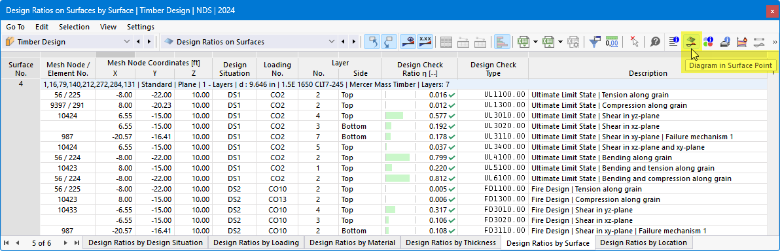Select the Design Ratios by Surface tab
Viewport: 780px width, 251px height.
click(548, 243)
